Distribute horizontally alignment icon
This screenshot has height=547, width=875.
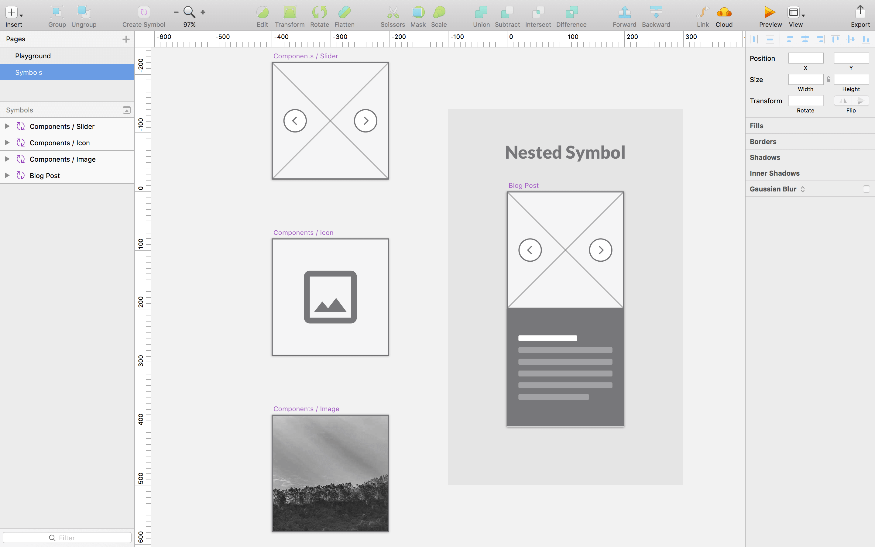[754, 39]
